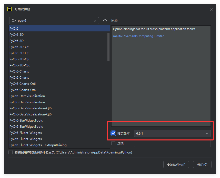The height and width of the screenshot is (178, 220).
Task: Open the version dropdown showing 6.9.1
Action: (172, 133)
